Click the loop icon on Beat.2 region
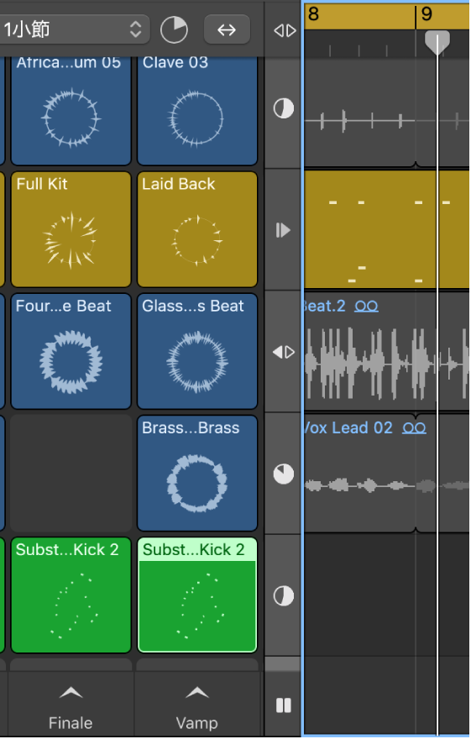471x739 pixels. click(366, 307)
